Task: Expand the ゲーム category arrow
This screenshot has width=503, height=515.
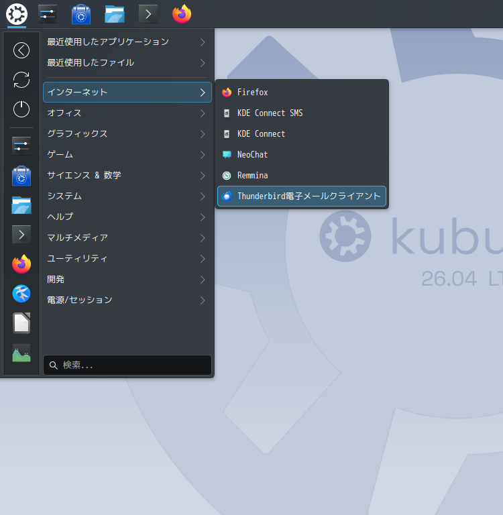Action: click(x=203, y=155)
